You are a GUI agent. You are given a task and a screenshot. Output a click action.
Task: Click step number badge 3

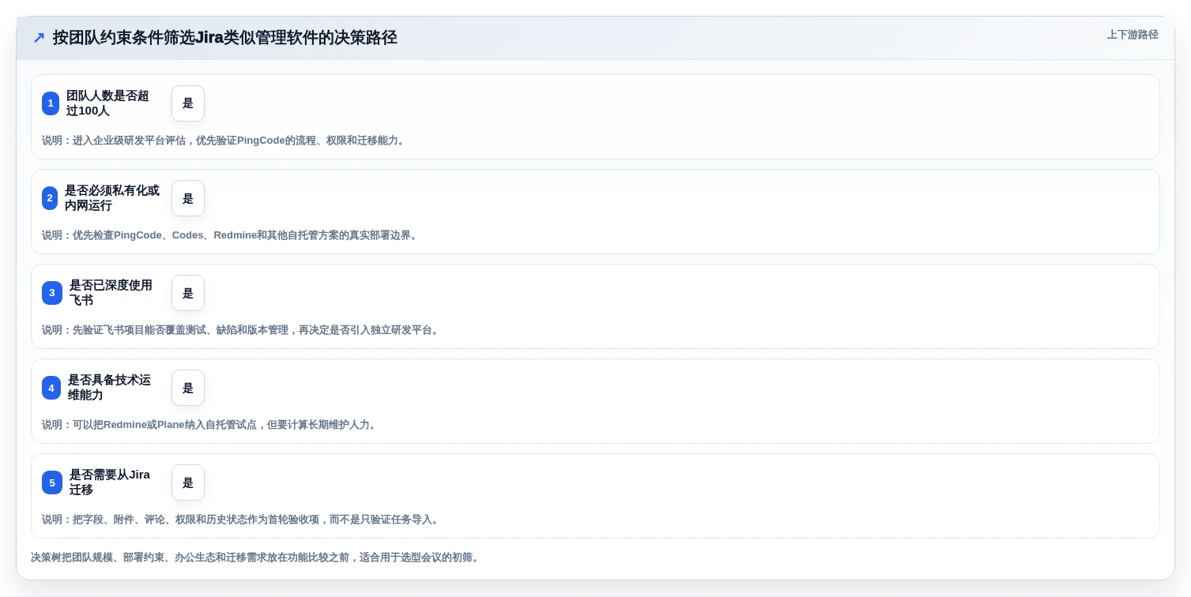(52, 293)
